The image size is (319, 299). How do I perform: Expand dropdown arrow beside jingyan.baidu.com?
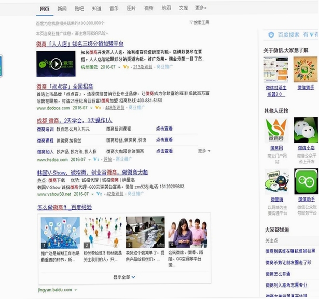(76, 290)
